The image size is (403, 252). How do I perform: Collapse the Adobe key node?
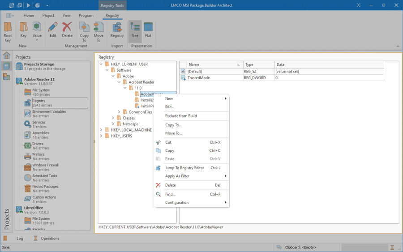coord(113,76)
